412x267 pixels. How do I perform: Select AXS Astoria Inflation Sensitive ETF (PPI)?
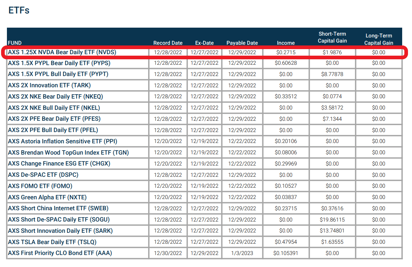click(63, 141)
